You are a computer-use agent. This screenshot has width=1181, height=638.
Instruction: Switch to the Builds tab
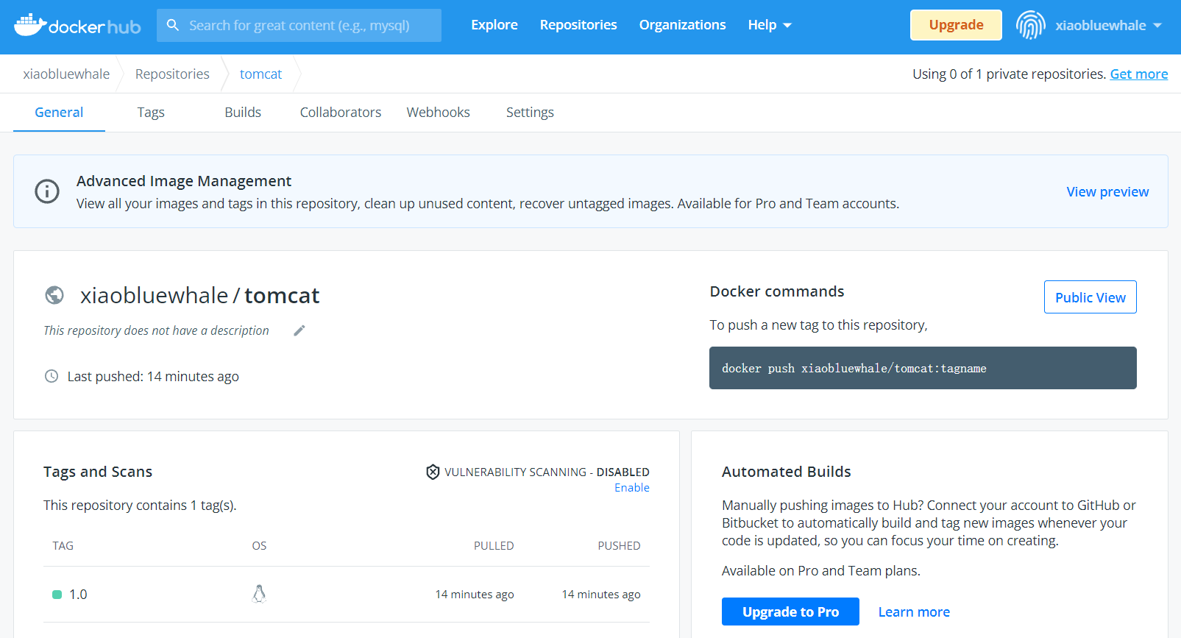pyautogui.click(x=243, y=113)
